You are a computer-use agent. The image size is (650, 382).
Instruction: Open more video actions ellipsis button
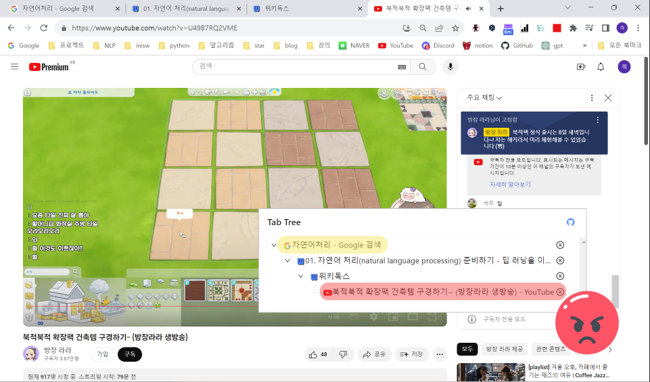click(x=440, y=354)
